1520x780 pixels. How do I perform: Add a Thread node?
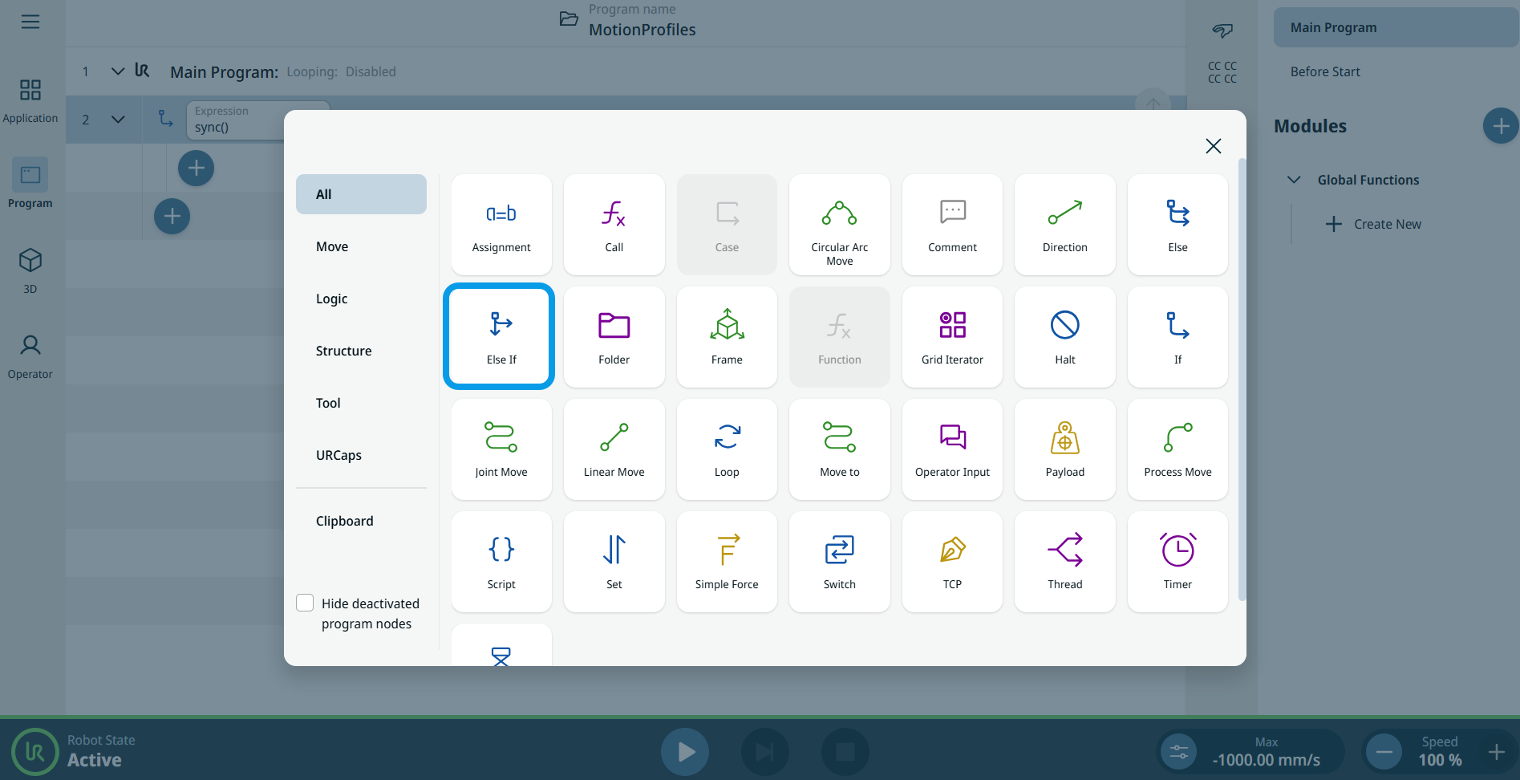pyautogui.click(x=1064, y=562)
